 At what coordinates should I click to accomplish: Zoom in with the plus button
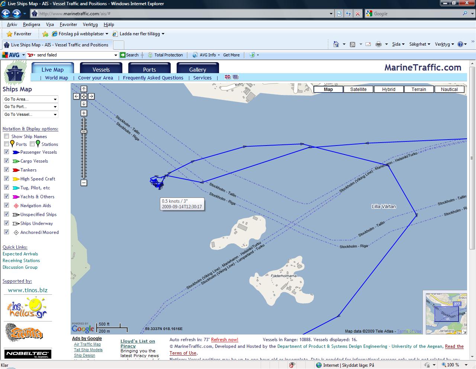point(84,113)
